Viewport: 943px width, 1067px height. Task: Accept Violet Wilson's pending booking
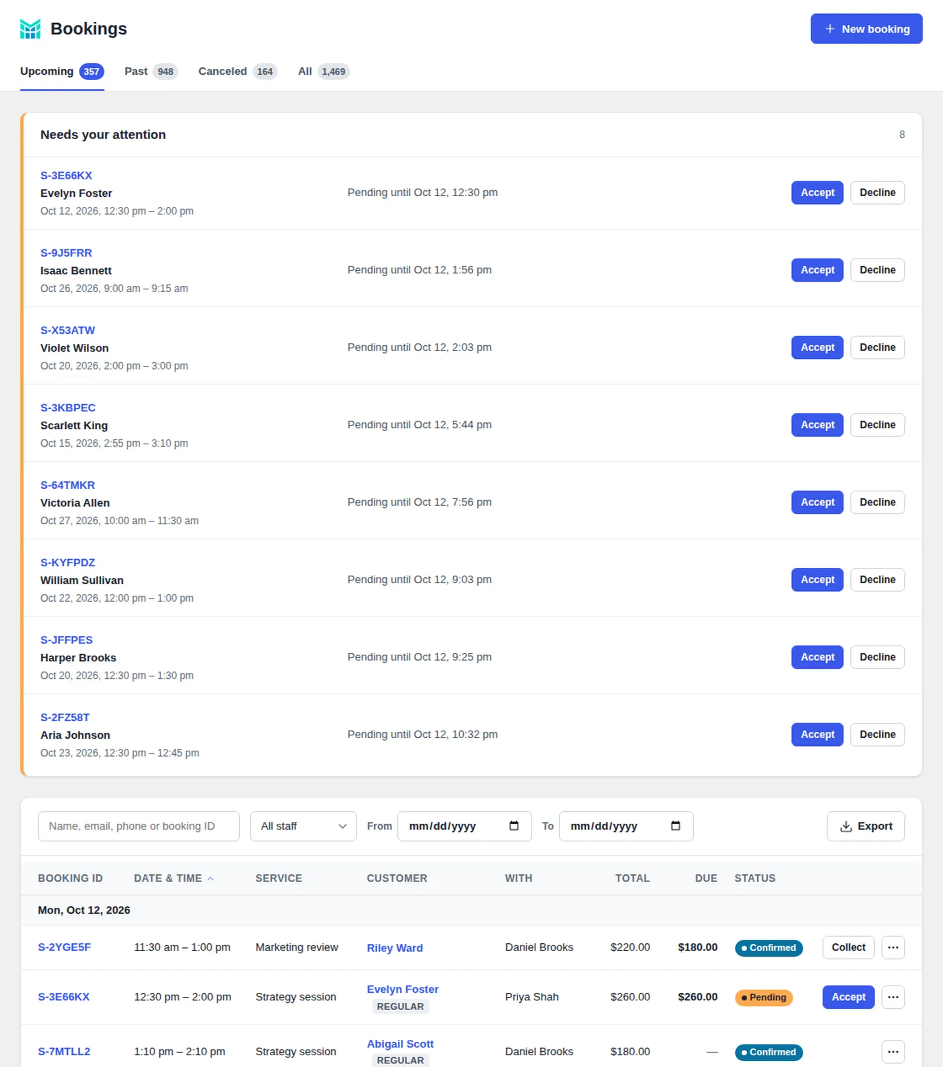click(817, 347)
